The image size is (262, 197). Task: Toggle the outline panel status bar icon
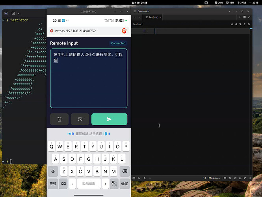point(235,178)
